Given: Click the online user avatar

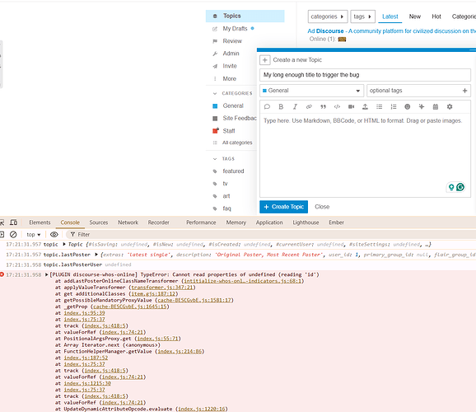Looking at the screenshot, I should [342, 40].
